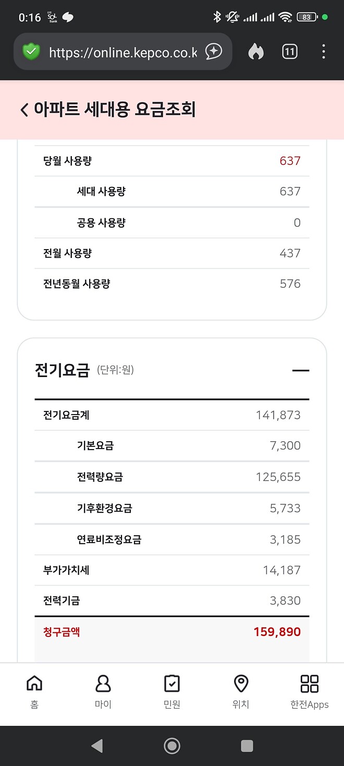Tap the Sol Bank icon in status bar
This screenshot has width=344, height=766.
click(52, 16)
